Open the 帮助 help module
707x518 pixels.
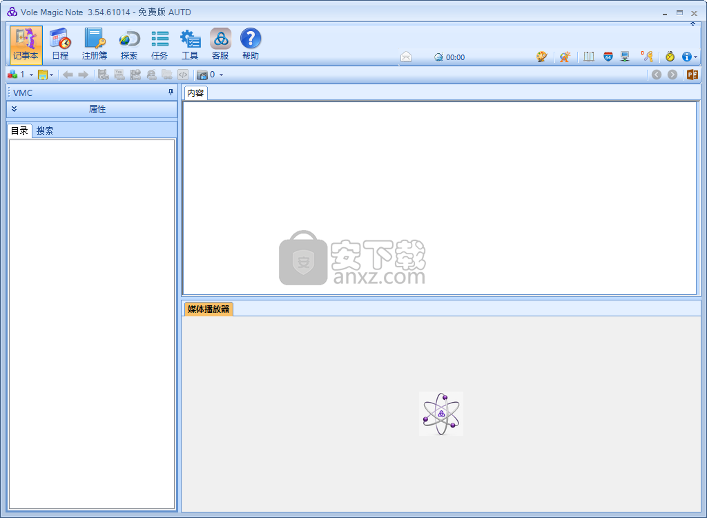coord(251,45)
